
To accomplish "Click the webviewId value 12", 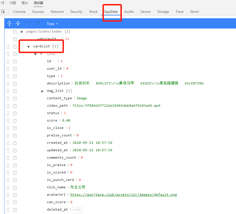I will [x=67, y=39].
